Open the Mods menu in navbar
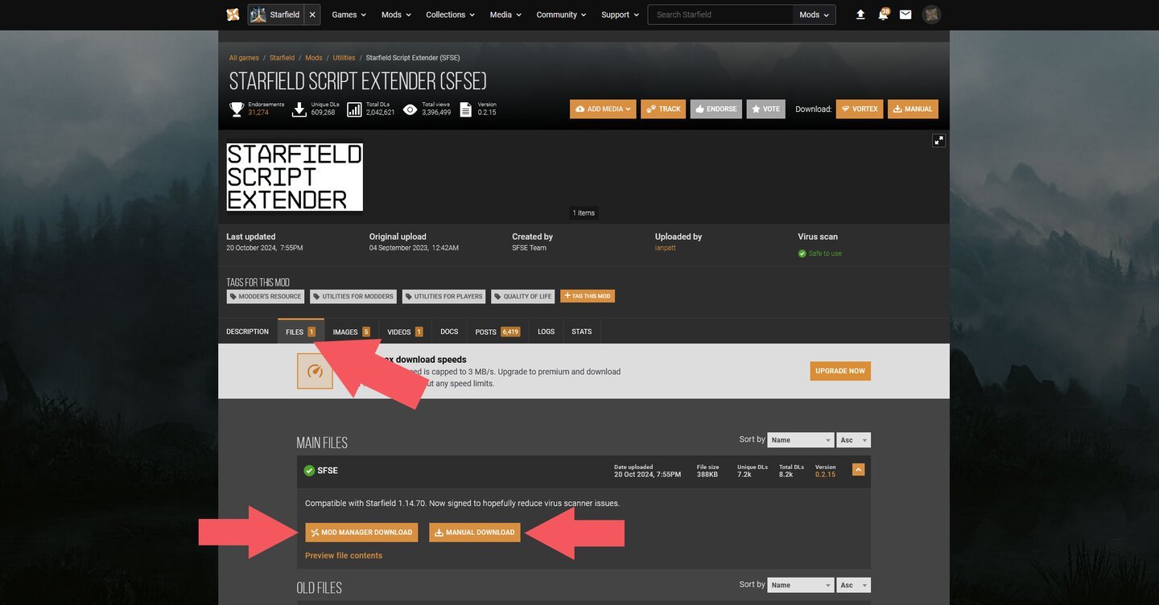1159x605 pixels. pyautogui.click(x=396, y=14)
